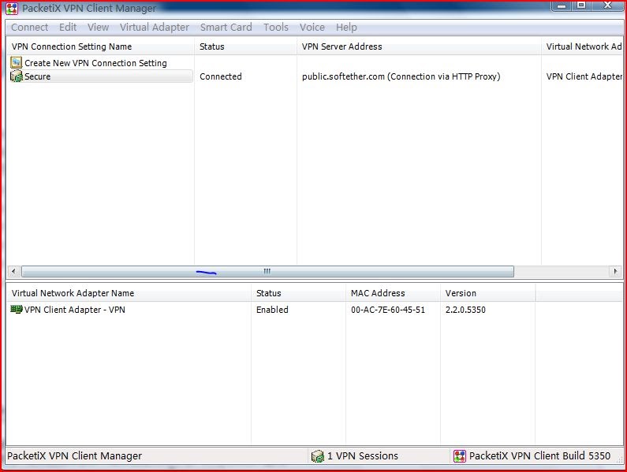Click the VPN Client Adapter network card icon

pos(17,309)
